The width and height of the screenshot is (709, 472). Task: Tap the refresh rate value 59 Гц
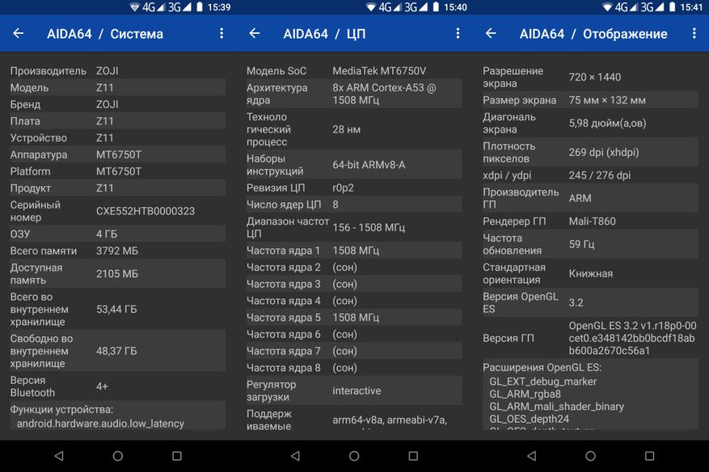[x=581, y=245]
